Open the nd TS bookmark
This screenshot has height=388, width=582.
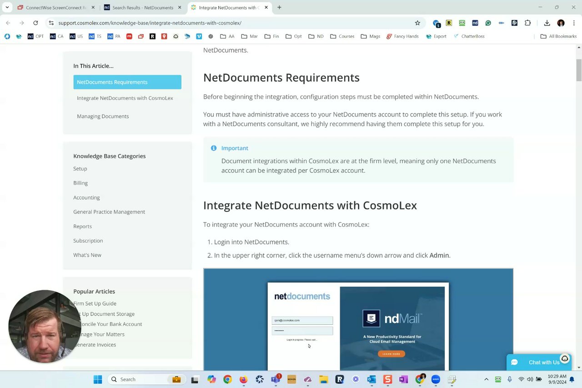(95, 36)
